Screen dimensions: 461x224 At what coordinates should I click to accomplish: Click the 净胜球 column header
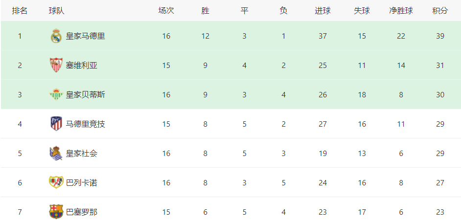pos(401,11)
